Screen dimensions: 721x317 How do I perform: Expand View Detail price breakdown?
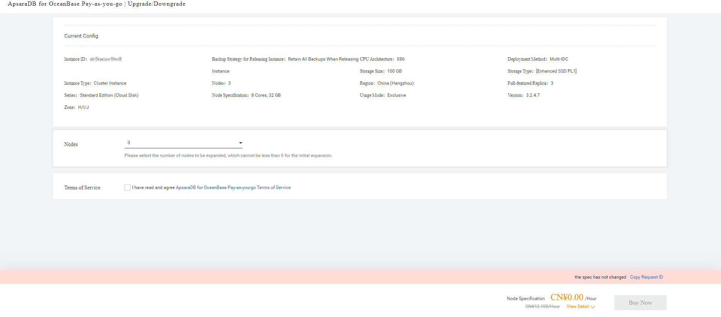click(581, 306)
